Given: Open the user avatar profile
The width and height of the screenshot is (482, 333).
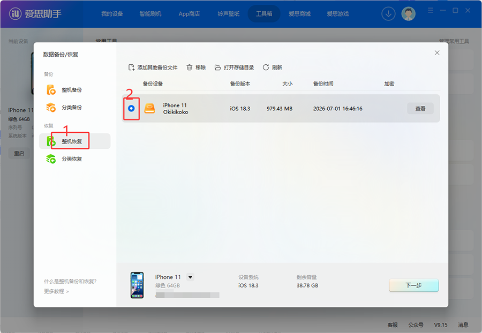Looking at the screenshot, I should [x=408, y=14].
